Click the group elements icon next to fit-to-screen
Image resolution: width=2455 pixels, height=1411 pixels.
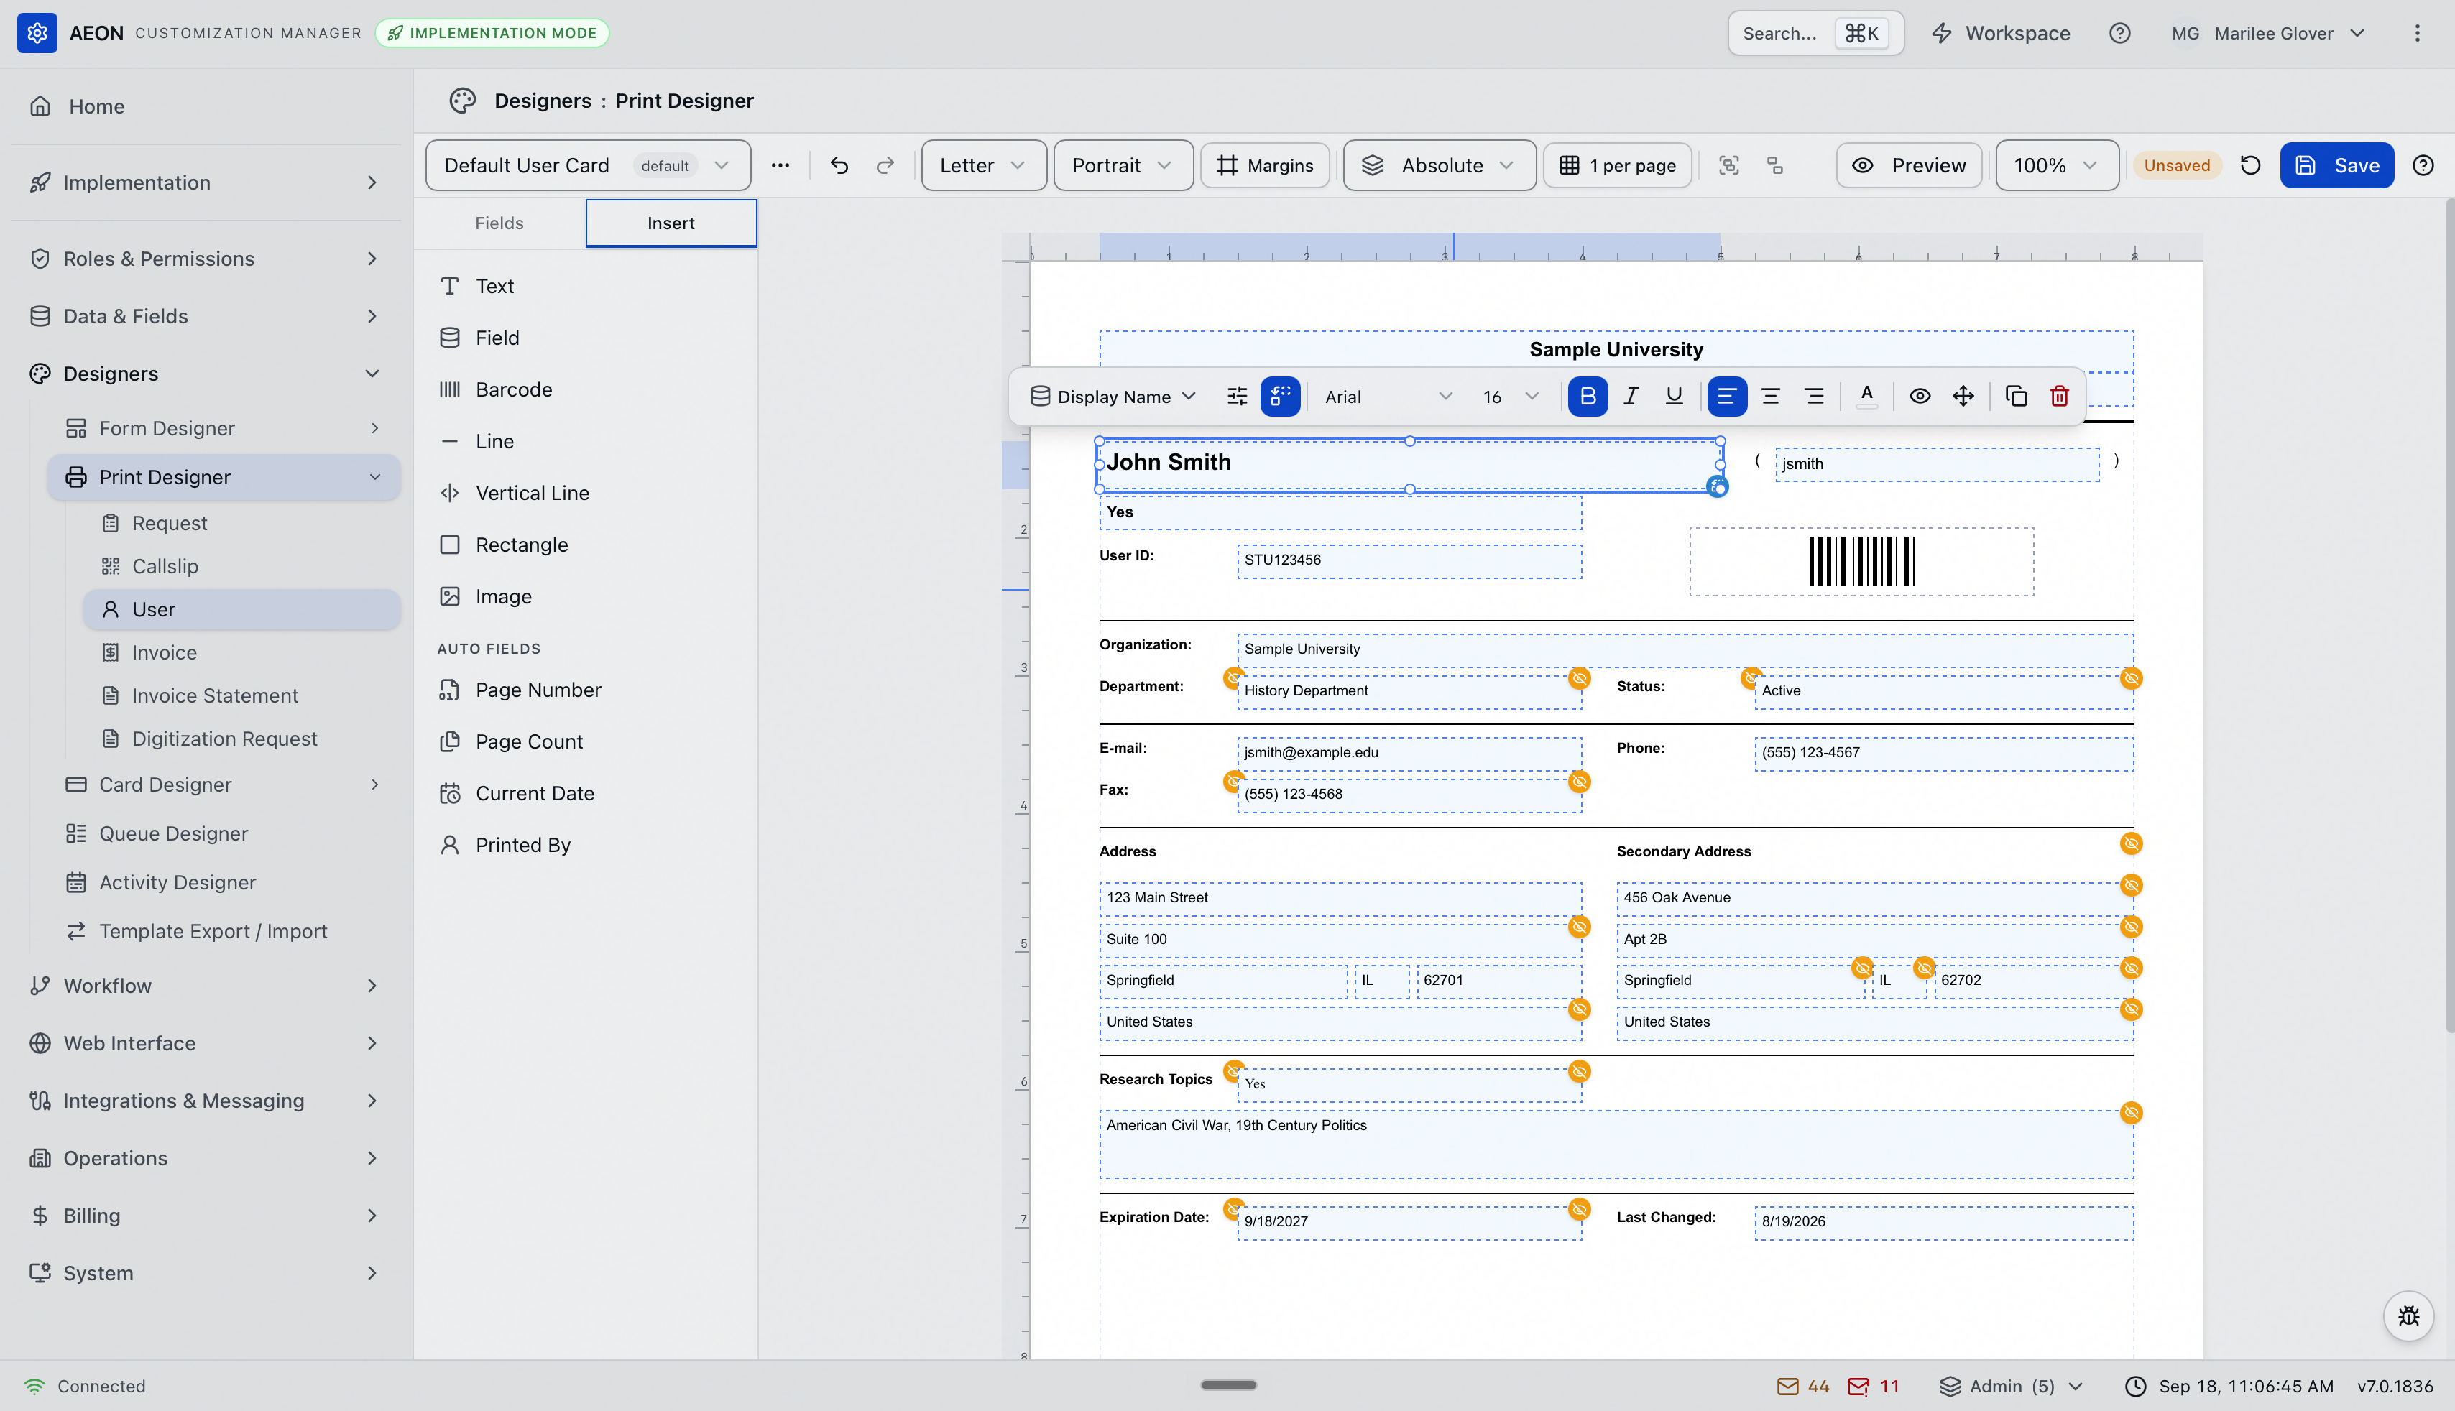pos(1774,166)
